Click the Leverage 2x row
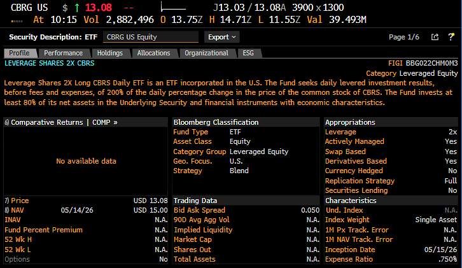Viewport: 462px width, 268px height. 391,132
